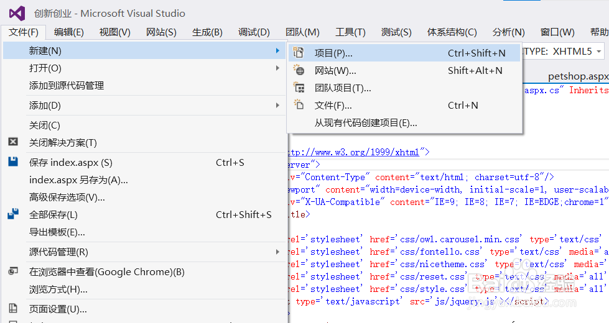Click the close solution X icon
The height and width of the screenshot is (323, 609).
point(13,142)
